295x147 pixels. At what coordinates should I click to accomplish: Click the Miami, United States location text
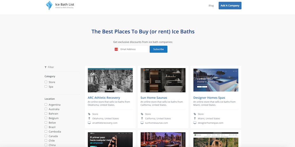coord(209,119)
